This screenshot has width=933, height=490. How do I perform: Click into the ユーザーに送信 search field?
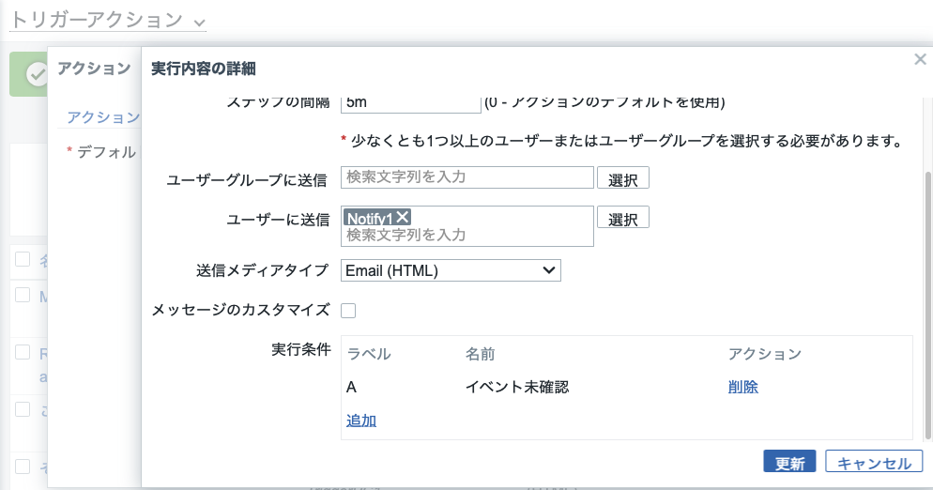click(x=467, y=236)
